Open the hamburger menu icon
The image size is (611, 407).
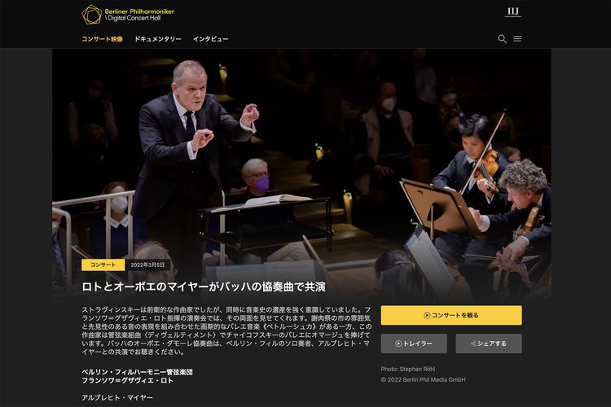517,39
